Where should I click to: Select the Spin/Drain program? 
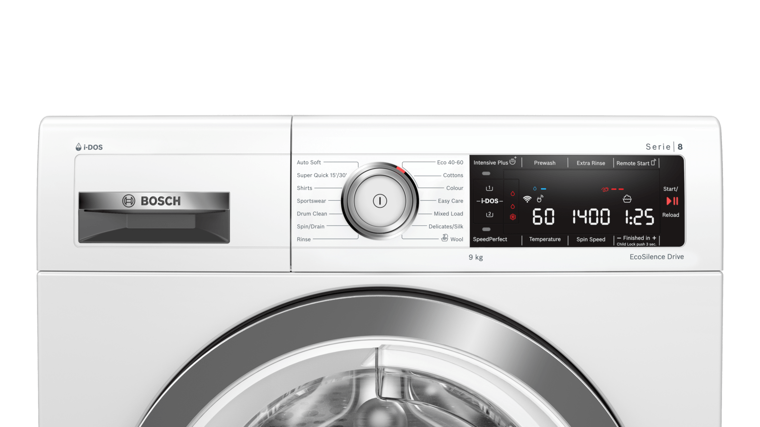point(311,226)
